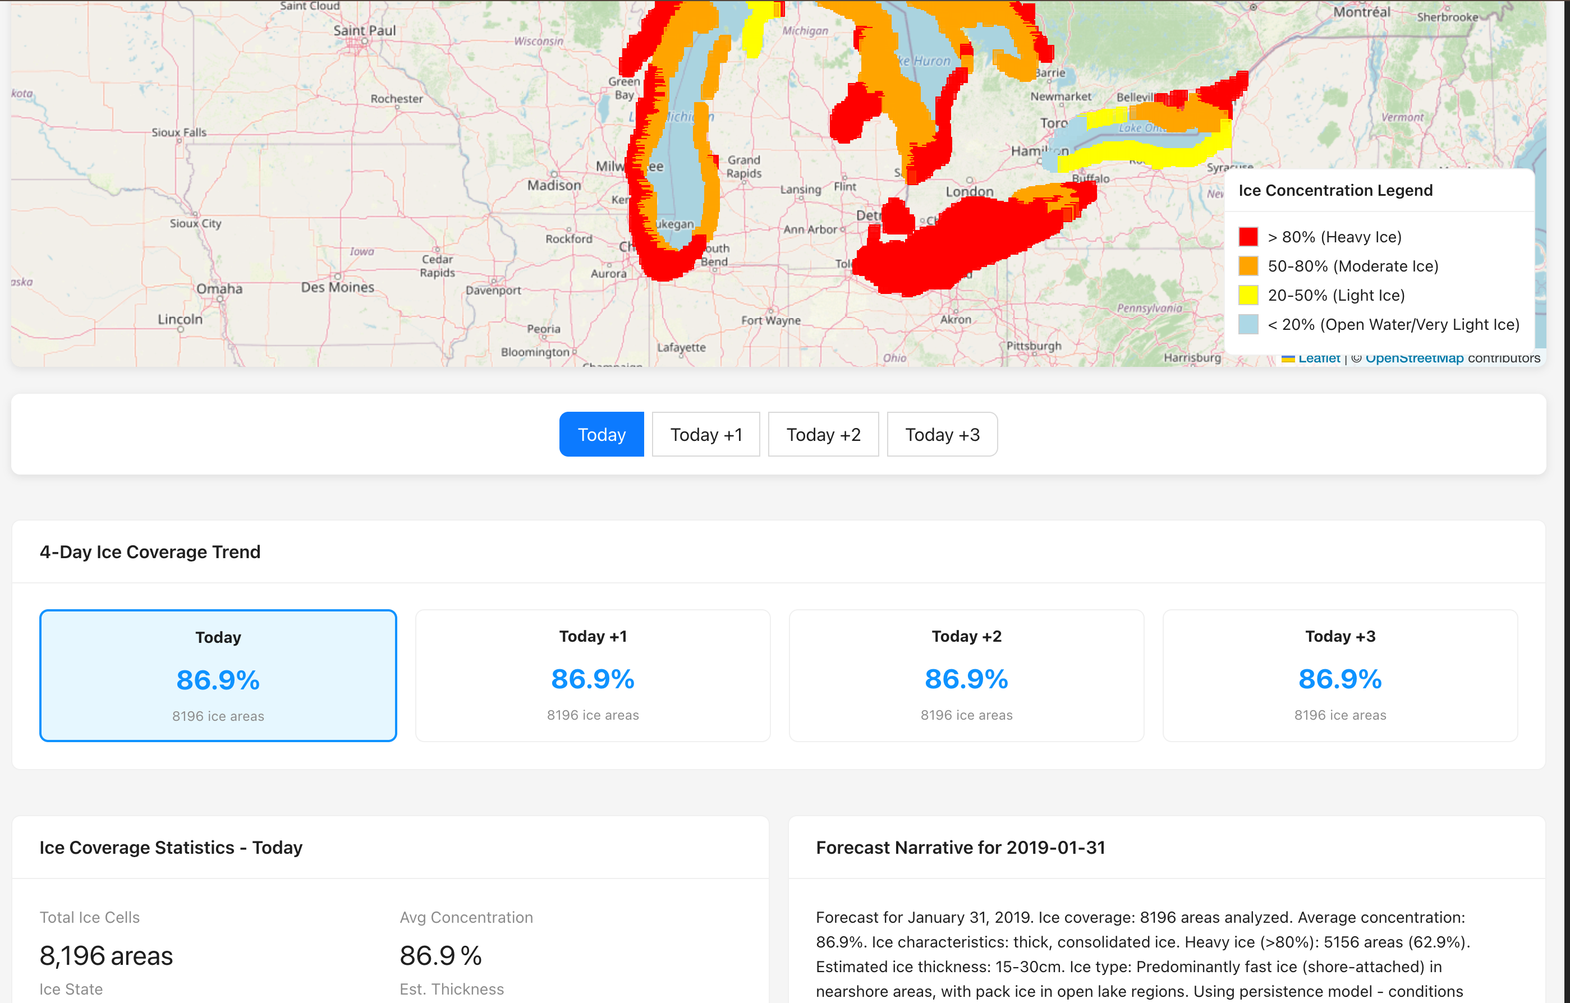Click the Ice Concentration Legend title
The height and width of the screenshot is (1003, 1570).
tap(1335, 190)
